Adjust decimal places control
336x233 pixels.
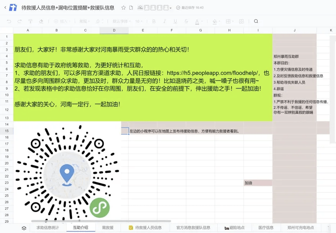point(99,21)
